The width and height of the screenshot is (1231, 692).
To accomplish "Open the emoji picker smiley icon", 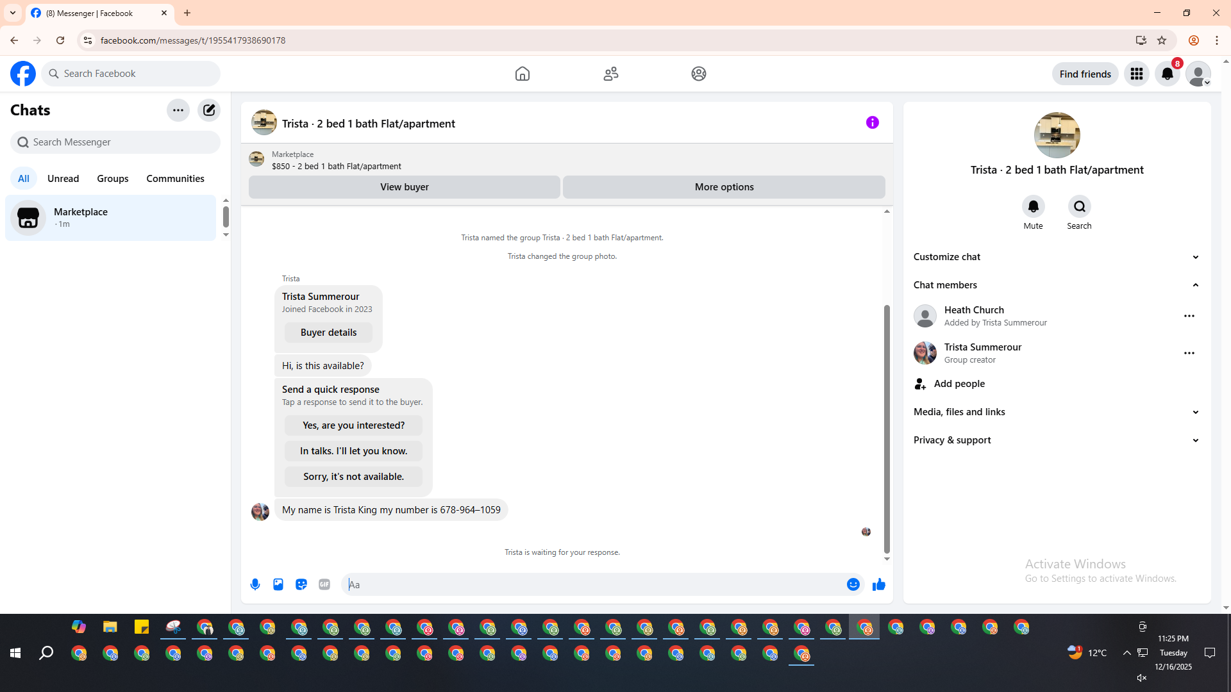I will 853,584.
